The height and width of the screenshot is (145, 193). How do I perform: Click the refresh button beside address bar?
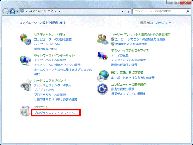128,11
